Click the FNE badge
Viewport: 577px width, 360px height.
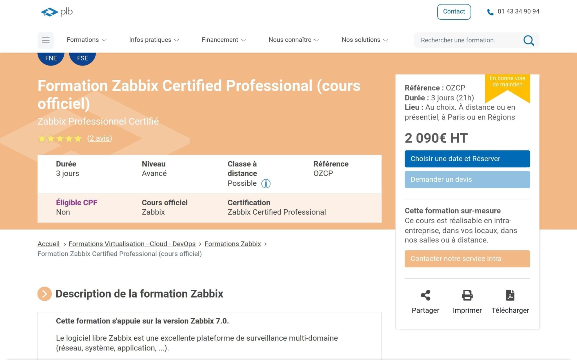(51, 58)
